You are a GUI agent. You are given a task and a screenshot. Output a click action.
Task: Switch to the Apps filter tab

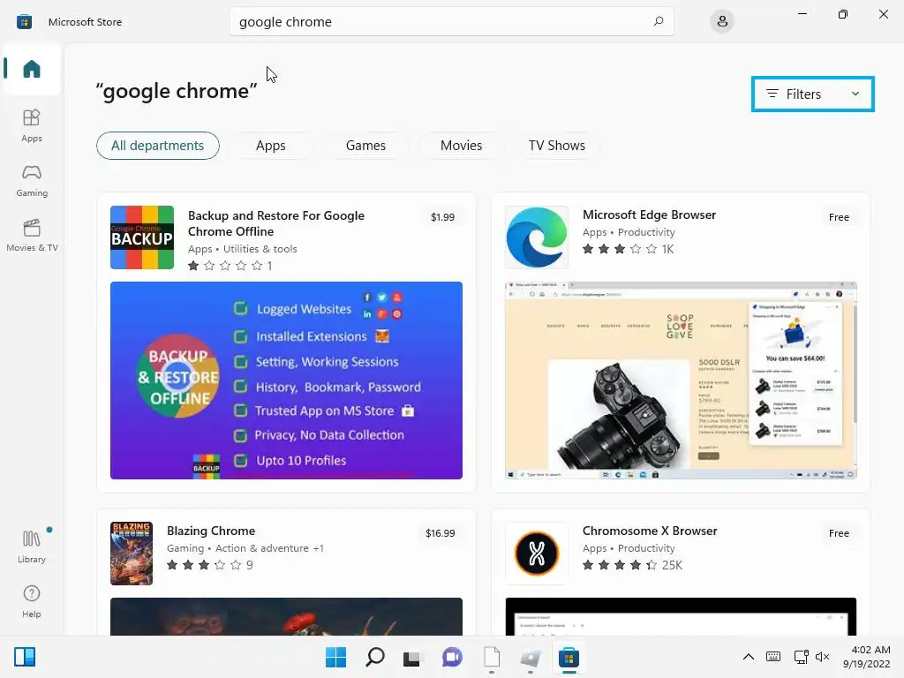270,146
